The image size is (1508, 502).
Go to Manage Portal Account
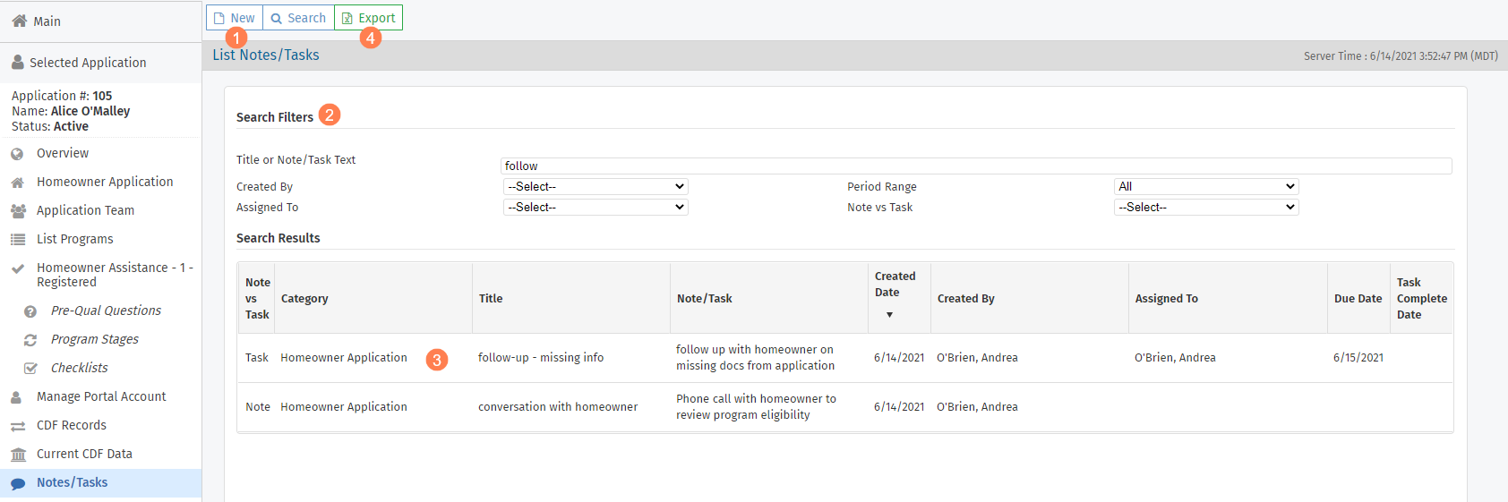[x=101, y=397]
